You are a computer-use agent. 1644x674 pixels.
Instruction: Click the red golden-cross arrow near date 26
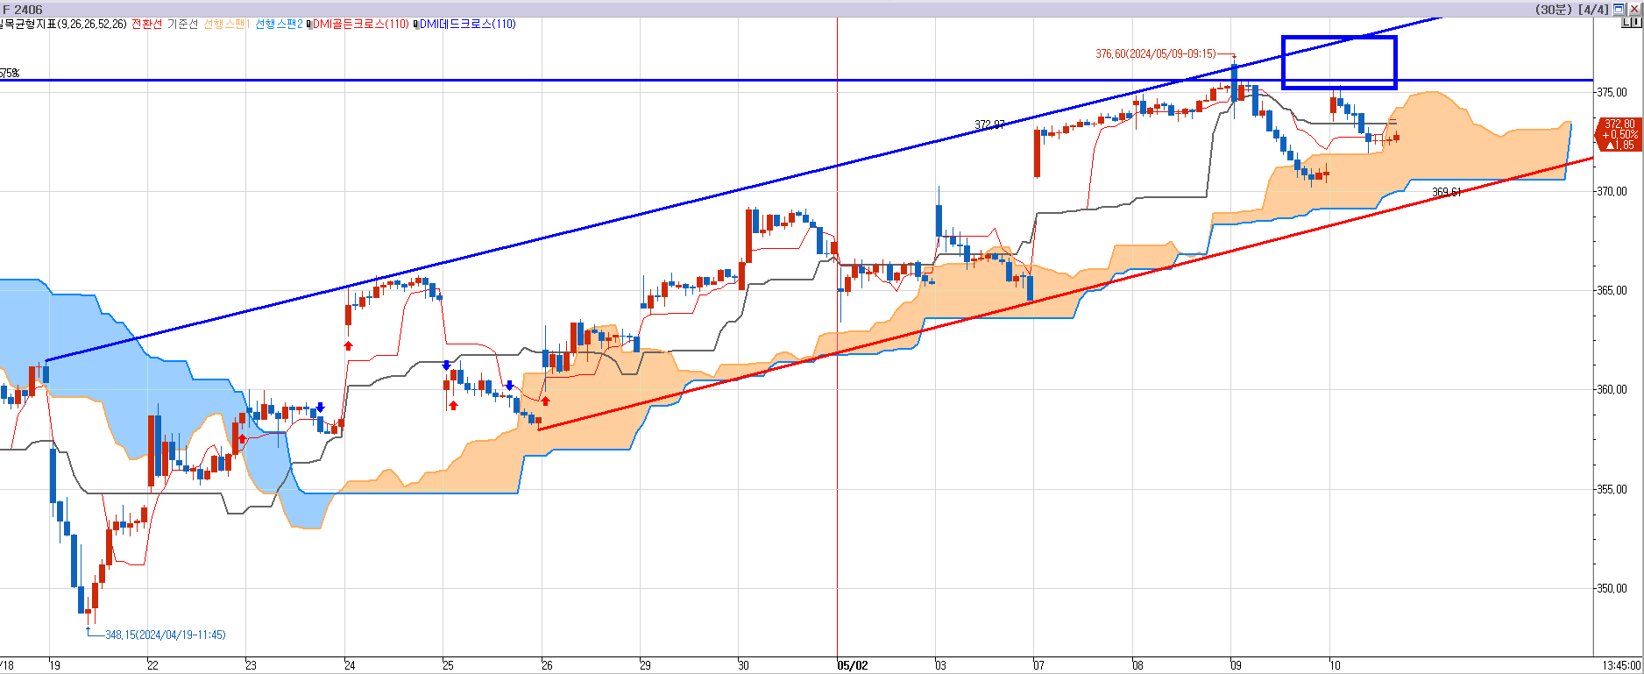pos(546,401)
